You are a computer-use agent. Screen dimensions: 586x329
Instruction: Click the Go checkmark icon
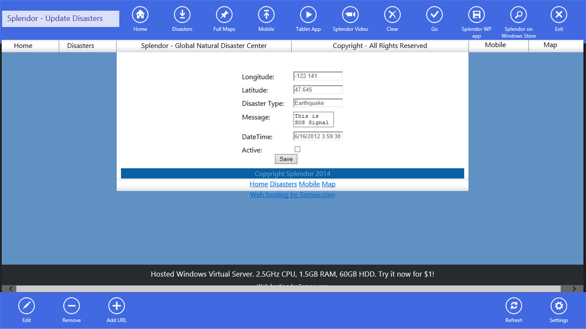[434, 15]
